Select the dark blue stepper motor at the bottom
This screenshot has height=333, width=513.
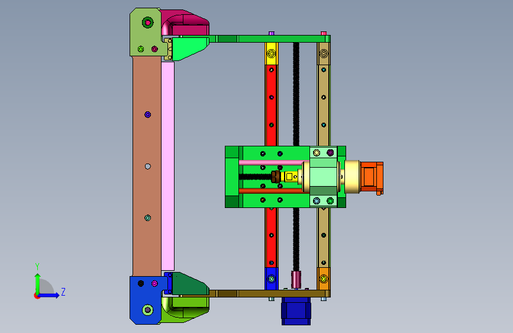(x=296, y=311)
